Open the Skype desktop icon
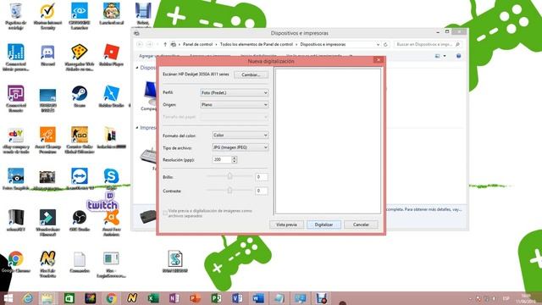Screen dimensions: 542x305 click(x=111, y=179)
